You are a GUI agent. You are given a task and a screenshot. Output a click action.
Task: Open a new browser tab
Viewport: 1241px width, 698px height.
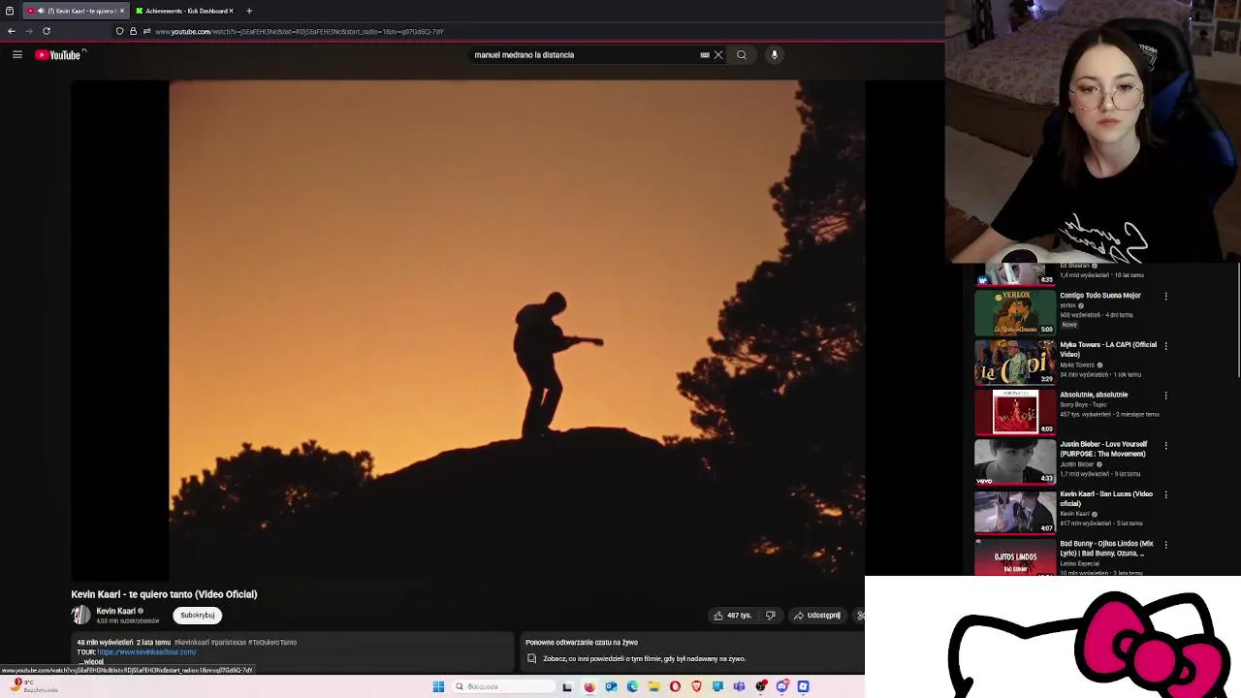(249, 11)
